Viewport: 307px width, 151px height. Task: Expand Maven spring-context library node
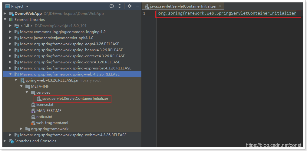click(x=10, y=56)
